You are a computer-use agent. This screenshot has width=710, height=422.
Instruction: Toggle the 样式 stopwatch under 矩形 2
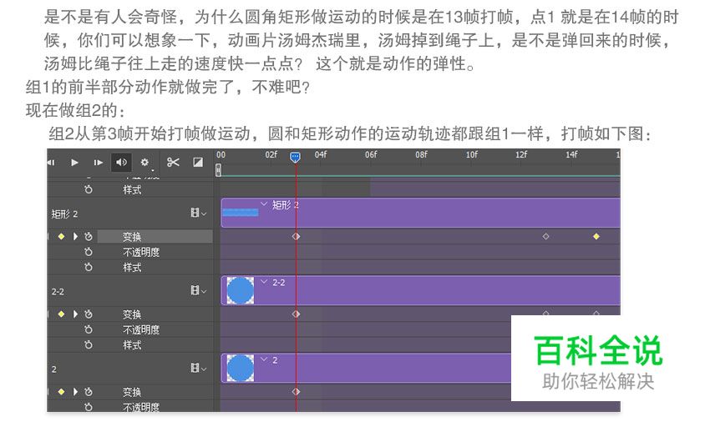[x=89, y=268]
